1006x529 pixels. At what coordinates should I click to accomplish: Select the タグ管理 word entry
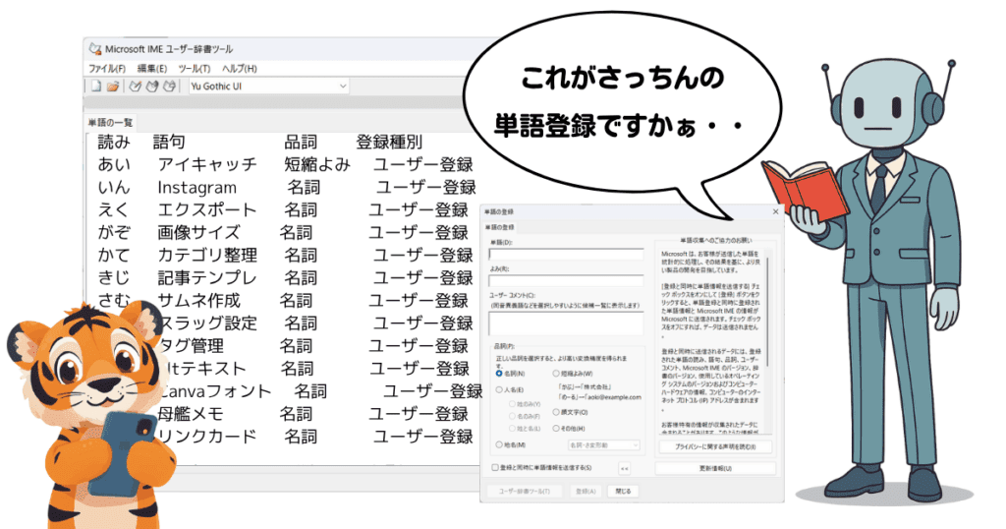click(191, 346)
